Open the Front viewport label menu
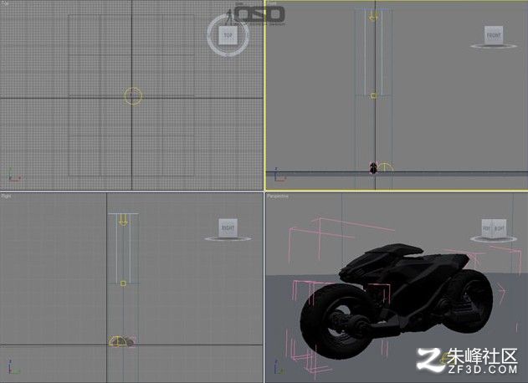The width and height of the screenshot is (528, 383). 272,3
